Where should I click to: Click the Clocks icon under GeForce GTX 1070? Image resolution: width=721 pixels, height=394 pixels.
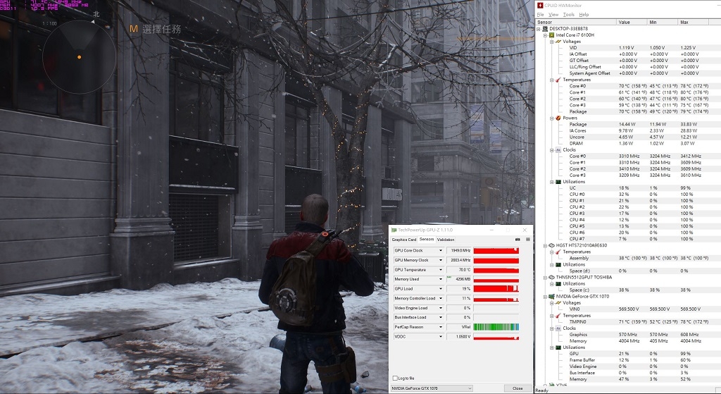click(x=558, y=328)
